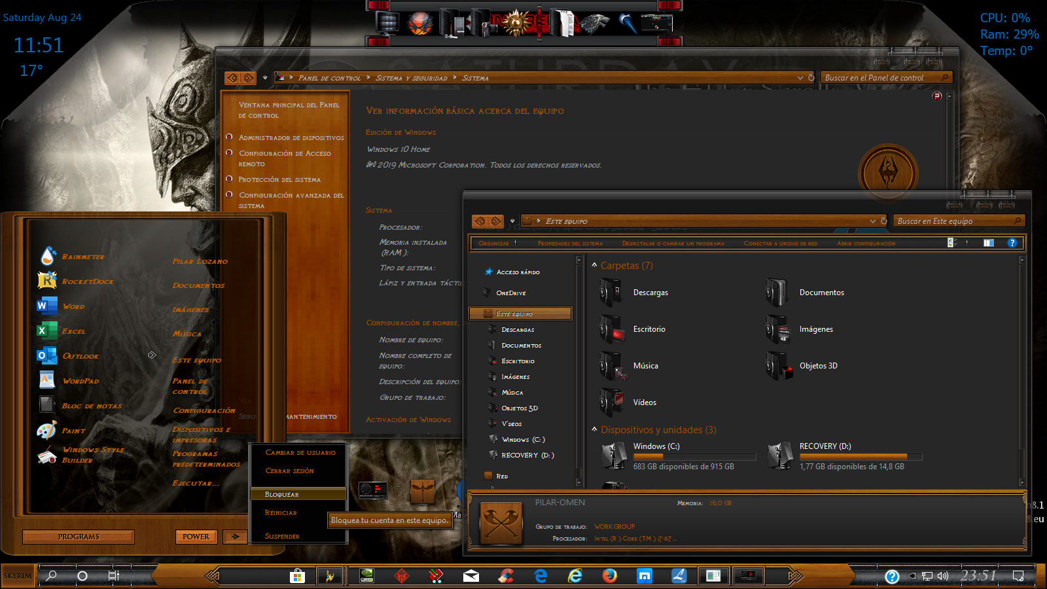This screenshot has width=1047, height=589.
Task: Open the address bar dropdown in Este equipo
Action: 873,221
